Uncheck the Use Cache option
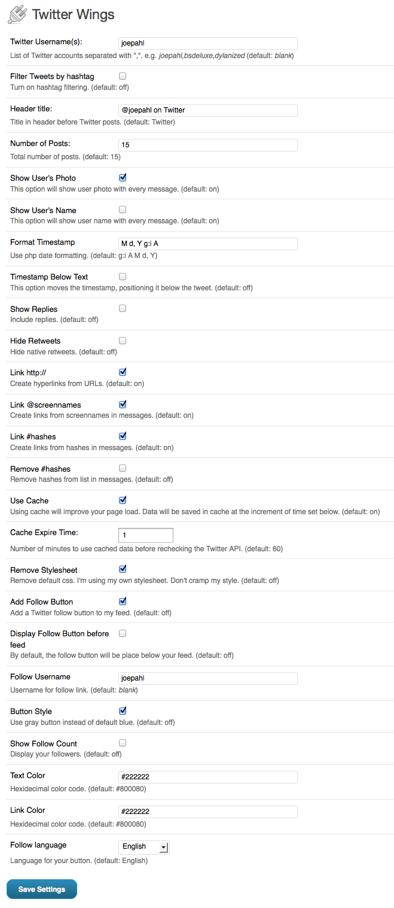394x908 pixels. [x=123, y=500]
